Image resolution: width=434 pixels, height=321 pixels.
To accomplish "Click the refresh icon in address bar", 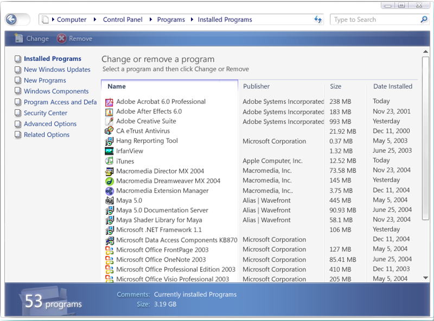I will 318,20.
